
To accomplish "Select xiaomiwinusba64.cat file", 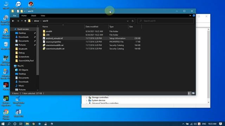I will click(x=55, y=49).
